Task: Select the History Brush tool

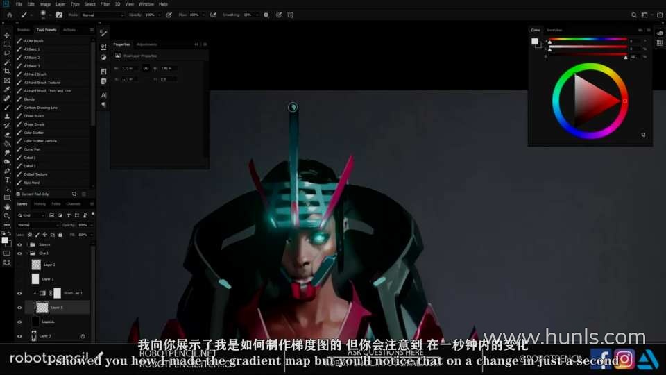Action: coord(7,126)
